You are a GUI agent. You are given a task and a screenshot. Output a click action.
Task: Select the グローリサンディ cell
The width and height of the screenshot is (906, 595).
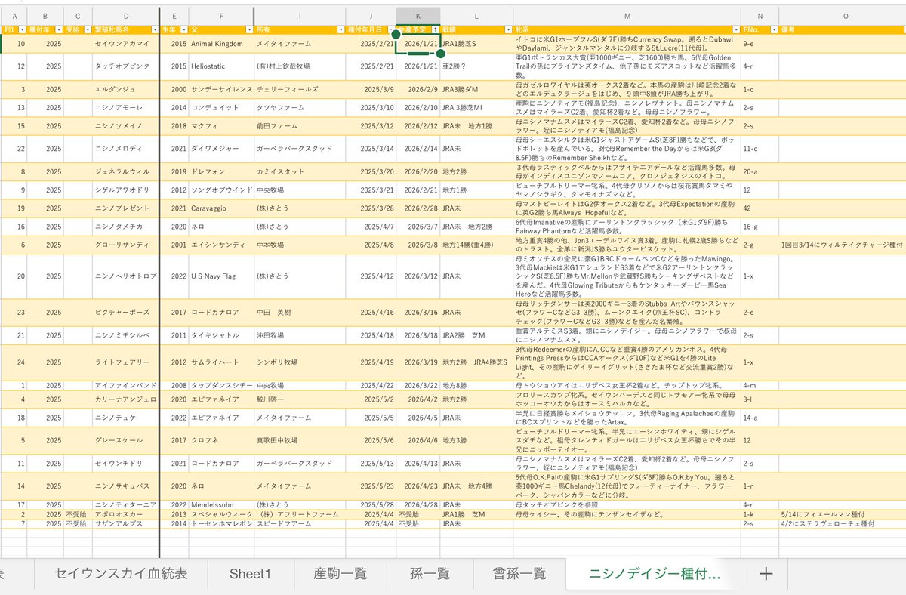tap(125, 245)
